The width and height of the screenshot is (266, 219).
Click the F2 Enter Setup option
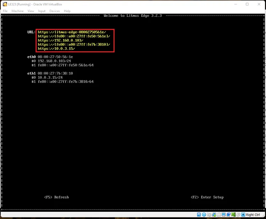tap(207, 197)
